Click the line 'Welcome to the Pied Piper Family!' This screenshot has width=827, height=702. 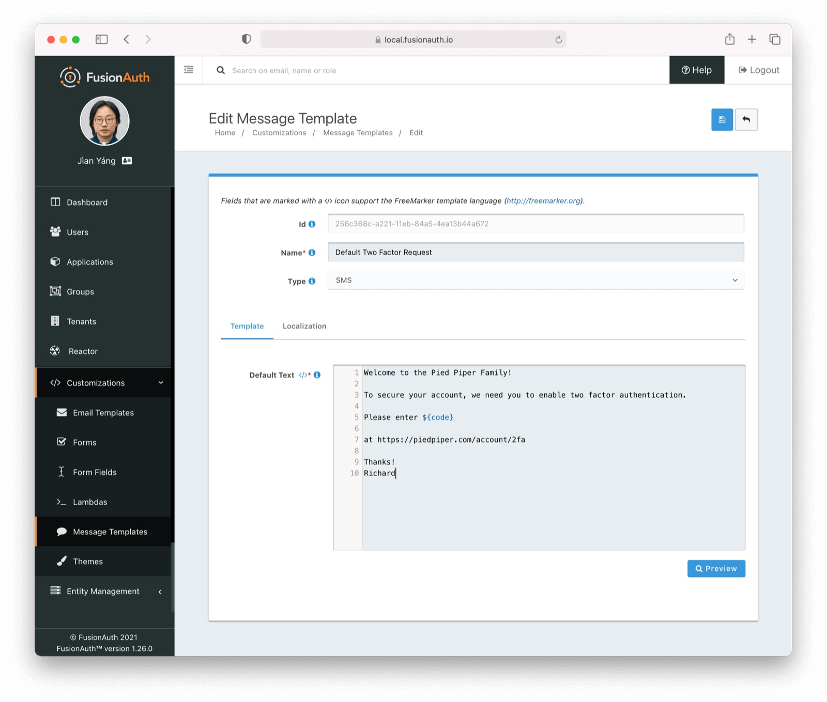point(437,372)
